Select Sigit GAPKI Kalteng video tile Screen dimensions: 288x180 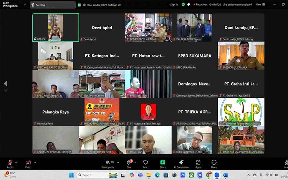click(x=102, y=84)
